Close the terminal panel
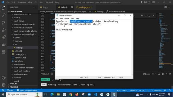173x97 pixels. point(170,74)
